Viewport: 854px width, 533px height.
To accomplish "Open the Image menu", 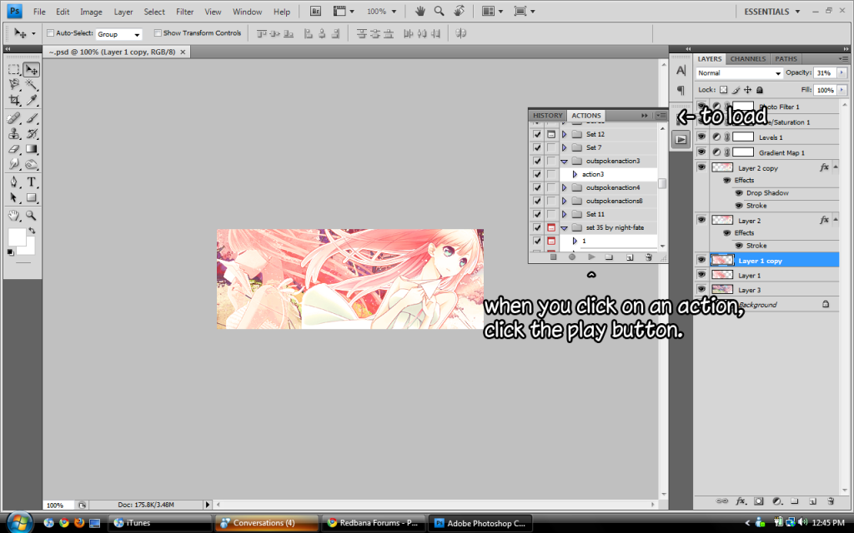I will pos(91,12).
